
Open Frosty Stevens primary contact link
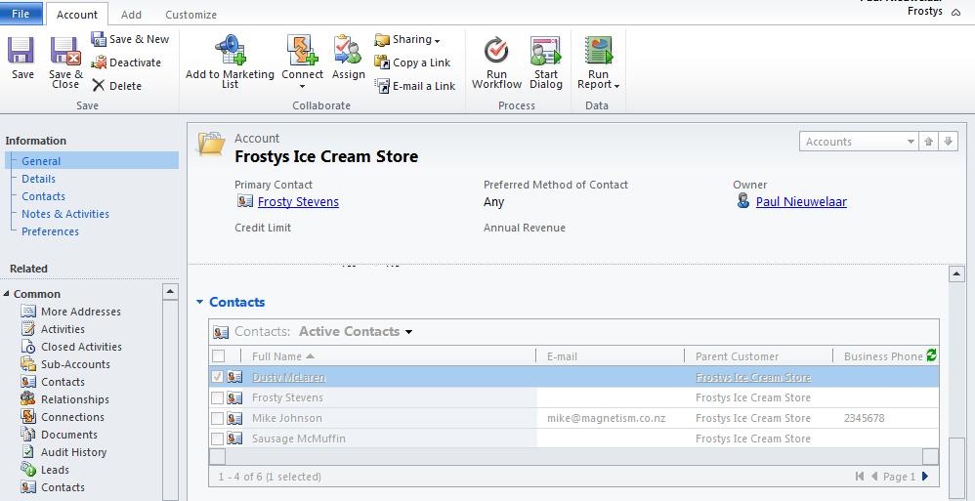[x=298, y=202]
